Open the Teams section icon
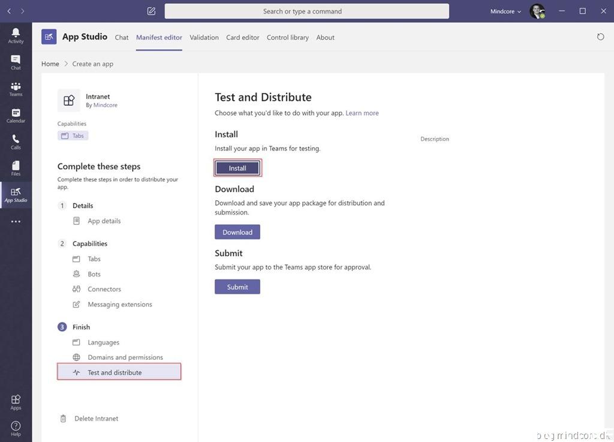The height and width of the screenshot is (442, 614). point(16,89)
